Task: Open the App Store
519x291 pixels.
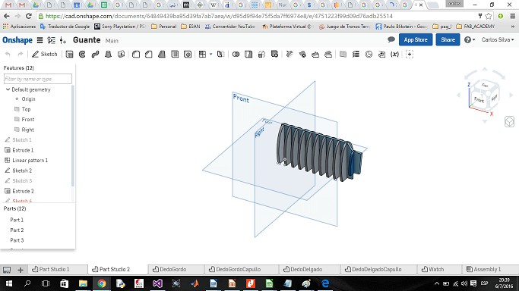Action: [416, 39]
